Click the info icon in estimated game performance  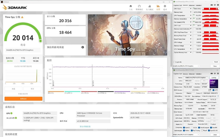pos(83,47)
